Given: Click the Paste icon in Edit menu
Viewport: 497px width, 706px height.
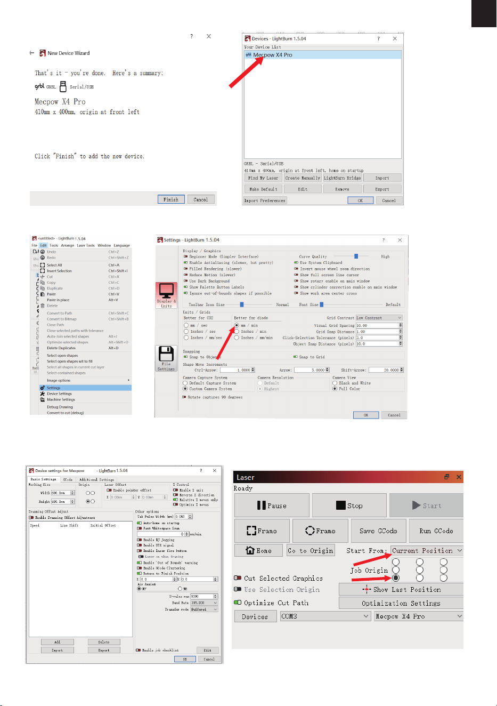Looking at the screenshot, I should click(43, 294).
